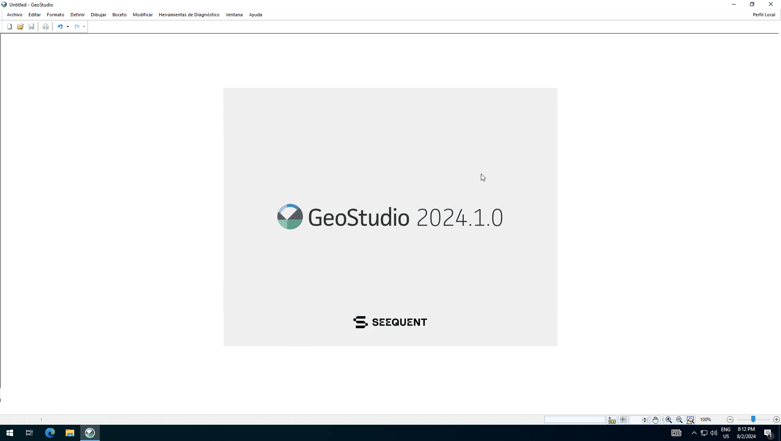Open Herramientas de Diagnóstico menu

[x=189, y=15]
